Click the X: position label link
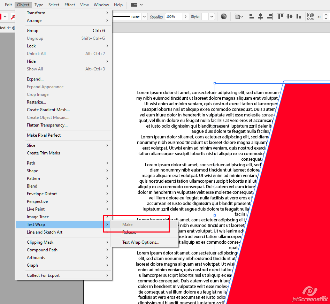 319,17
